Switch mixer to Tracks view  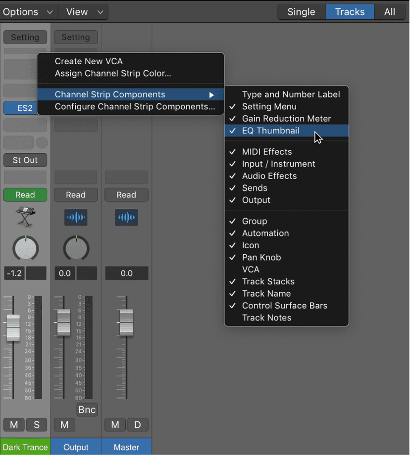[350, 12]
